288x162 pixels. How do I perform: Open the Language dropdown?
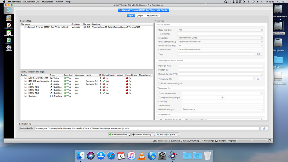pos(220,38)
